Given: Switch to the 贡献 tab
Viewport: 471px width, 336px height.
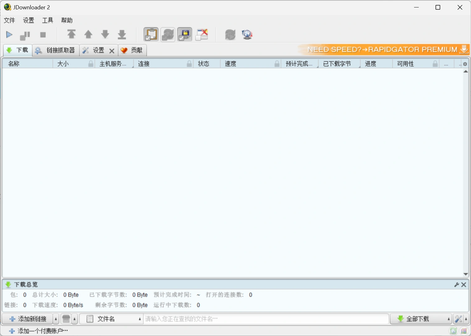Looking at the screenshot, I should point(132,50).
